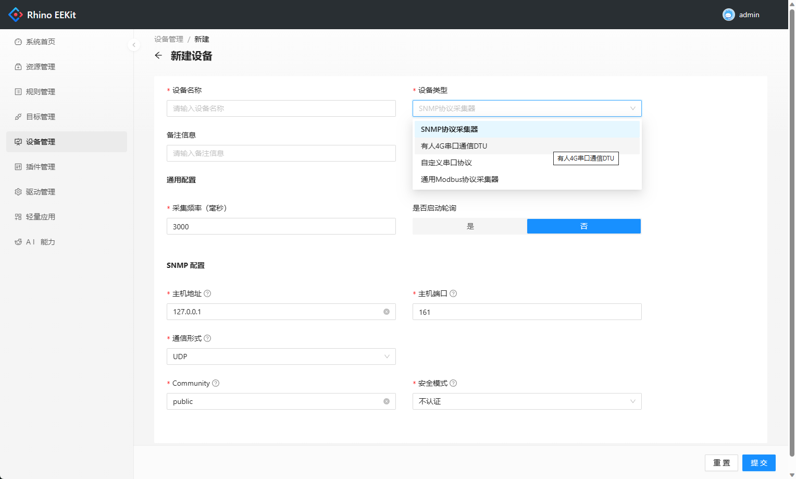This screenshot has height=479, width=796.
Task: Clear the 主机地址 field with its clear icon
Action: point(387,312)
